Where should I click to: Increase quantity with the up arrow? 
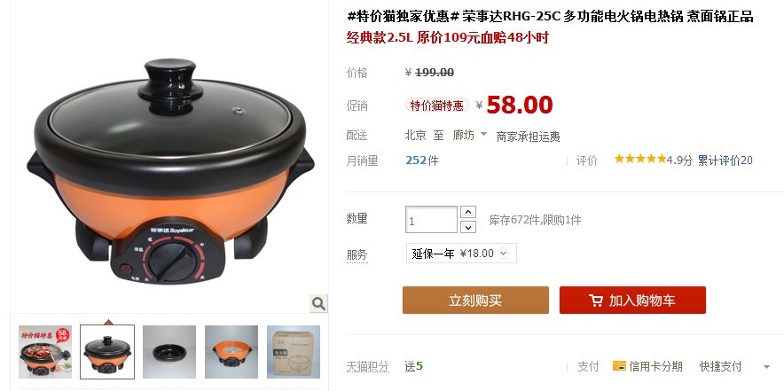pyautogui.click(x=467, y=212)
